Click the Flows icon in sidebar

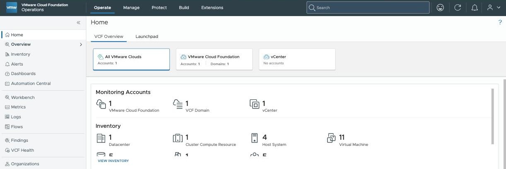(7, 127)
